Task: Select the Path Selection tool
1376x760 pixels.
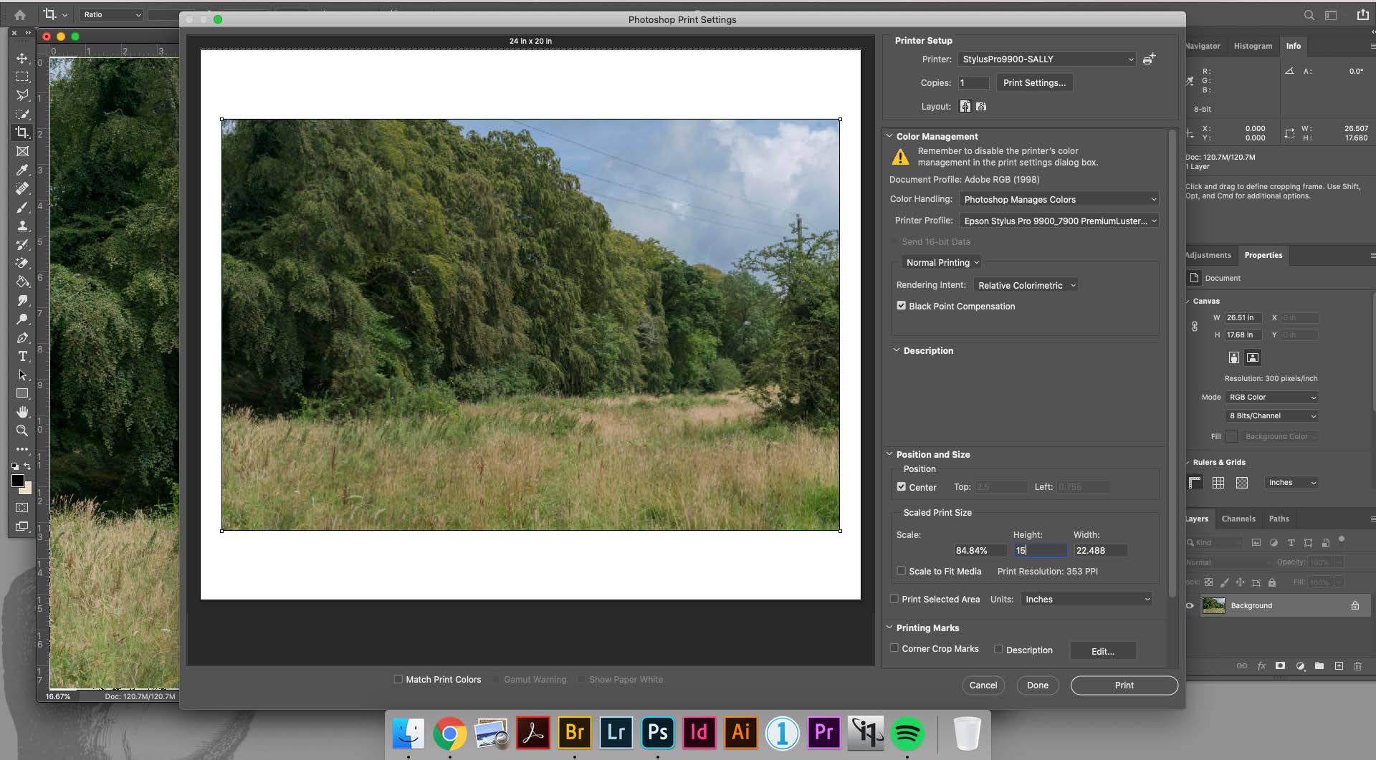Action: click(22, 375)
